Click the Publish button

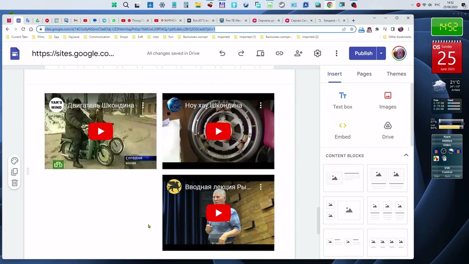363,53
